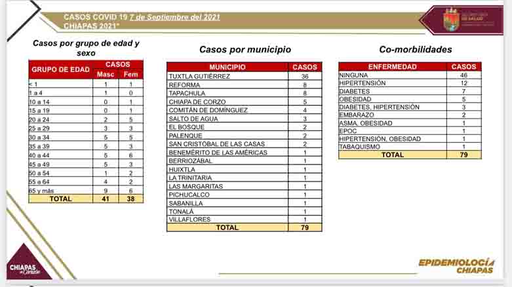512x287 pixels.
Task: Select the '30 a 34' age group row label
Action: [x=39, y=138]
